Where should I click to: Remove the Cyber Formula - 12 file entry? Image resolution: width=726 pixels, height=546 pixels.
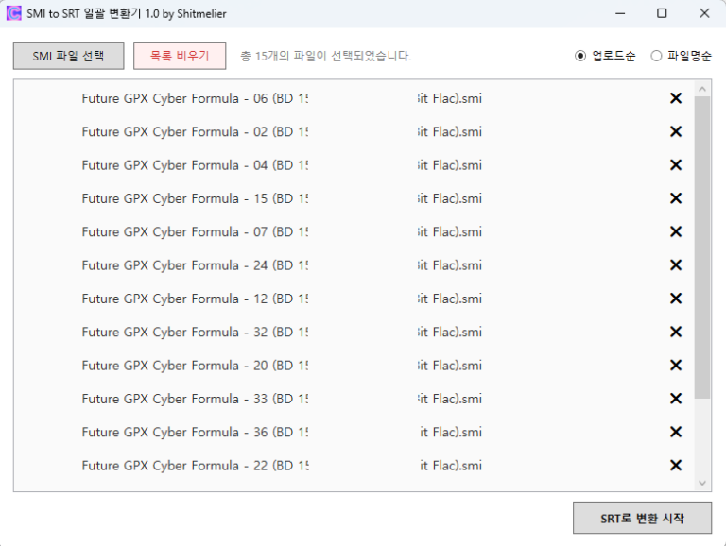[676, 299]
